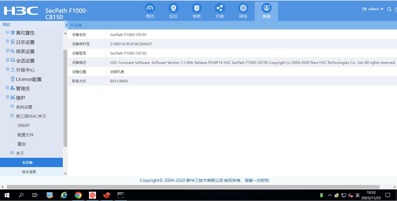Open the SNMP settings page
This screenshot has width=397, height=201.
pyautogui.click(x=24, y=126)
